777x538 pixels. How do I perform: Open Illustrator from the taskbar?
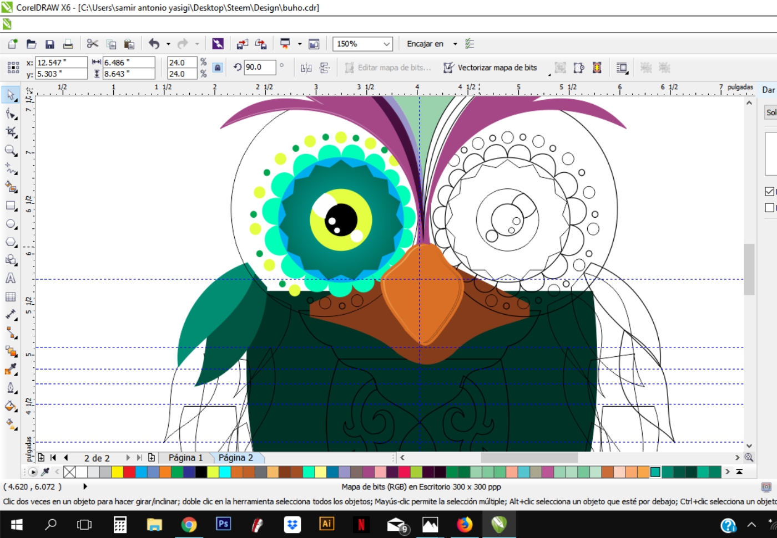326,524
